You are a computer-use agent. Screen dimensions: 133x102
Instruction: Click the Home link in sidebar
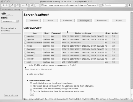click(4, 18)
